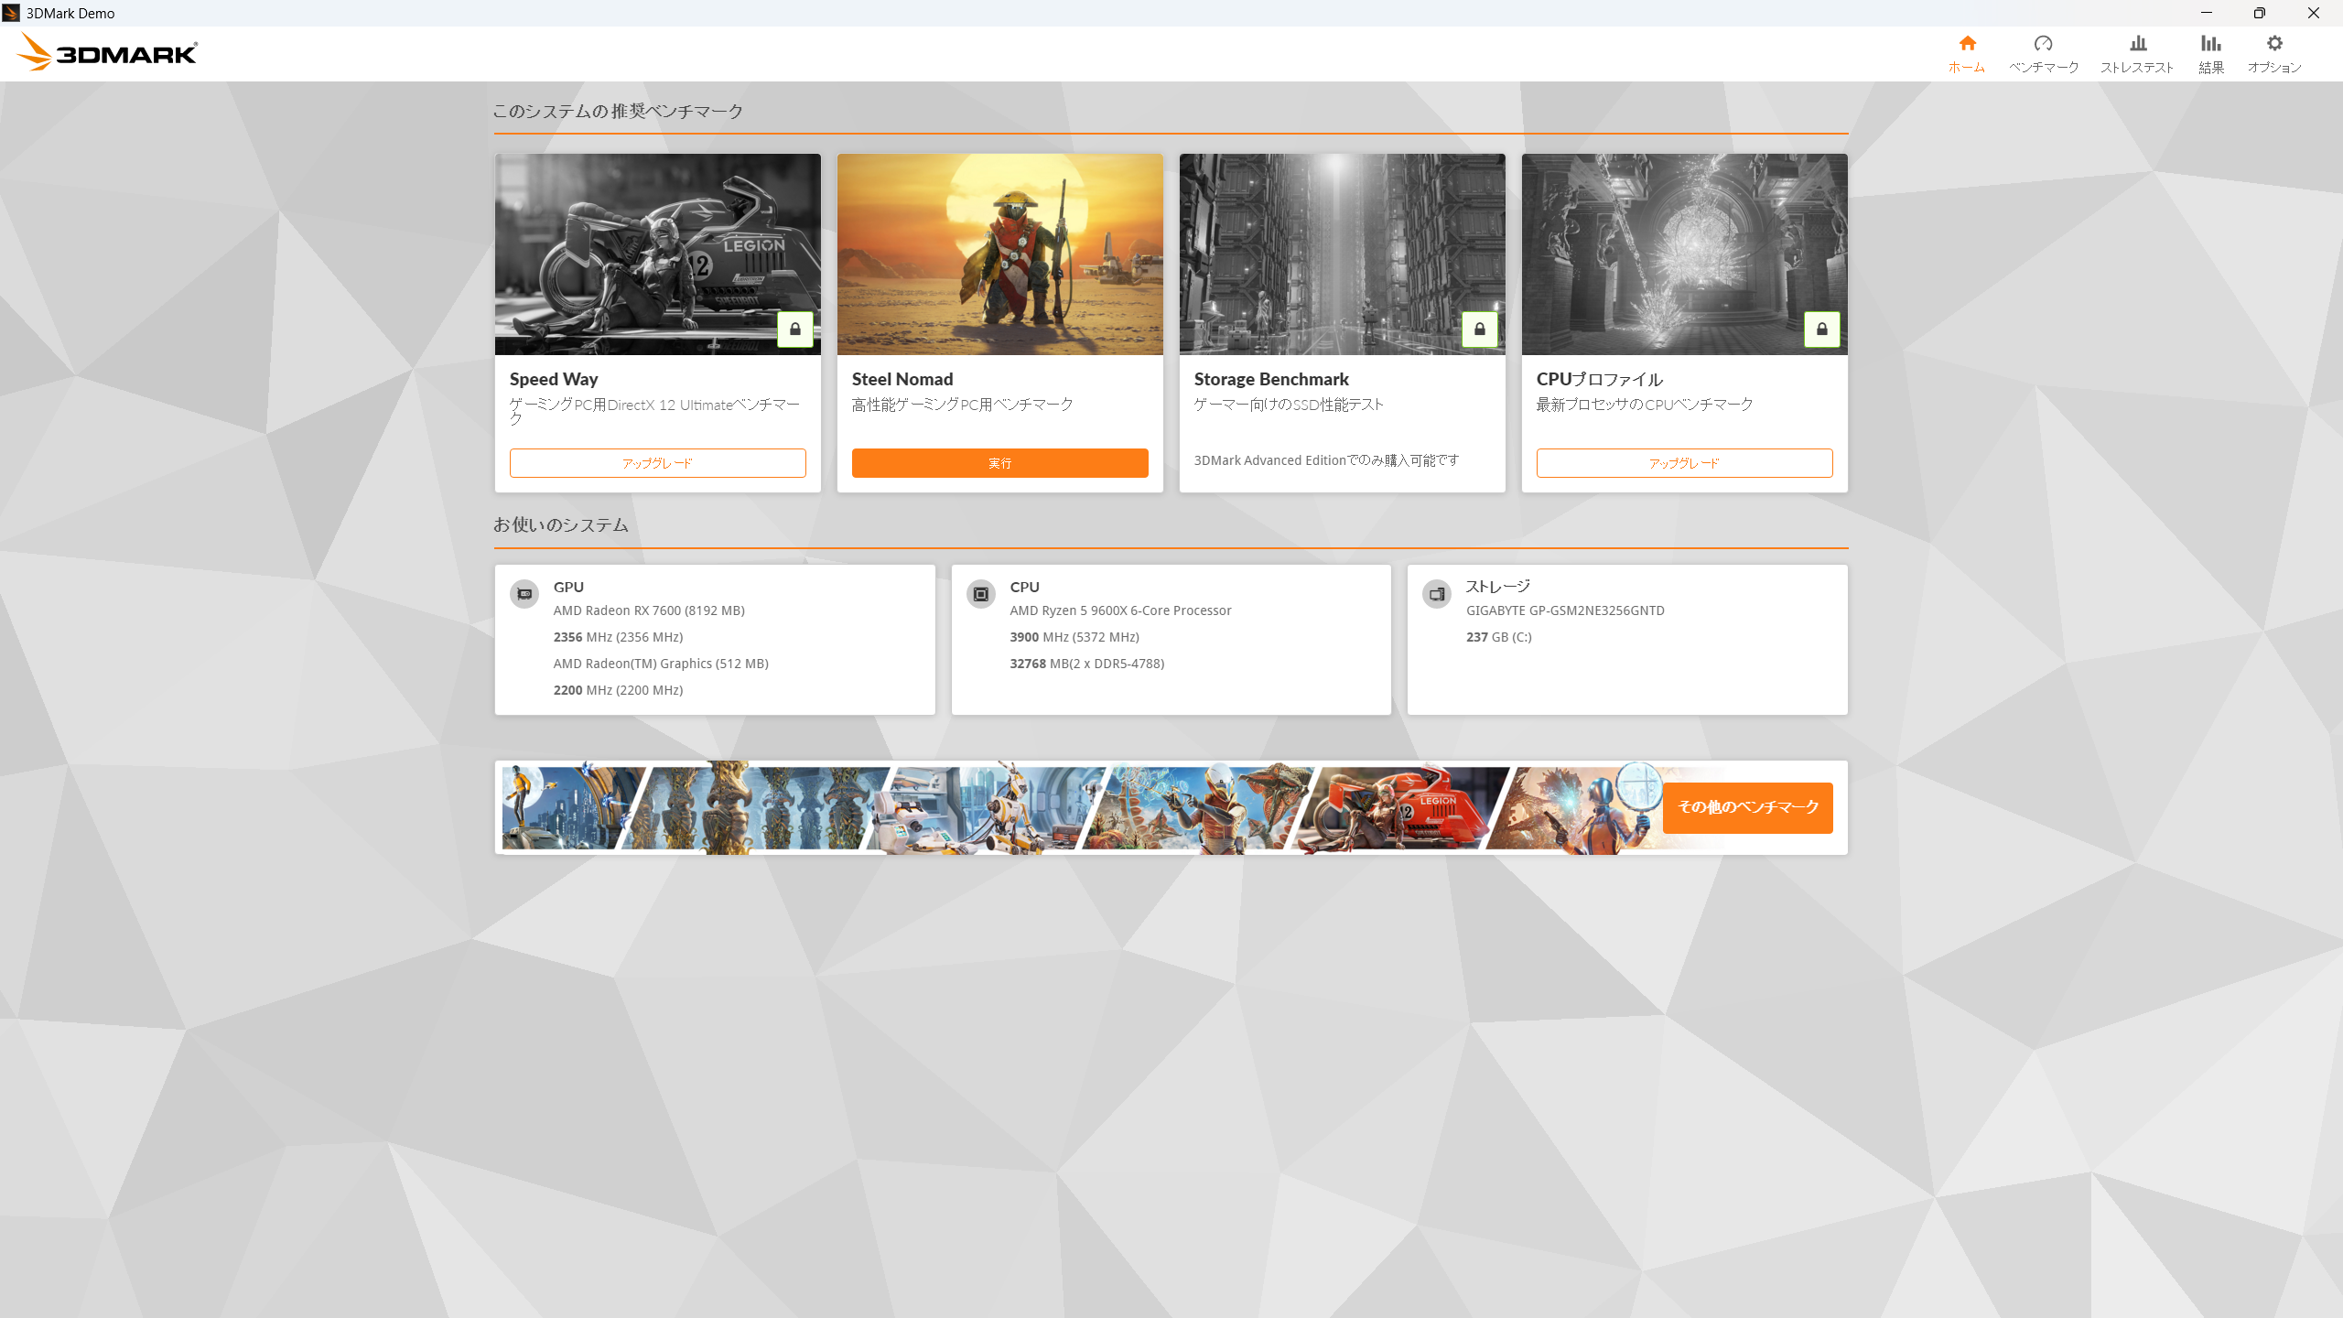The width and height of the screenshot is (2343, 1318).
Task: Switch to the ベンチマーク tab
Action: click(2044, 54)
